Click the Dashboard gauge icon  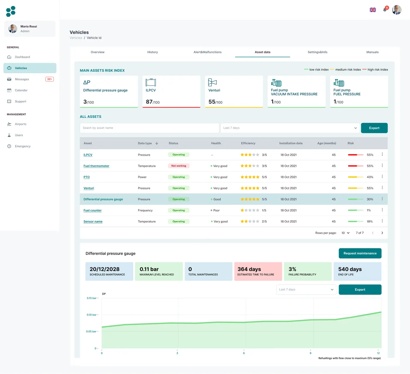point(9,57)
